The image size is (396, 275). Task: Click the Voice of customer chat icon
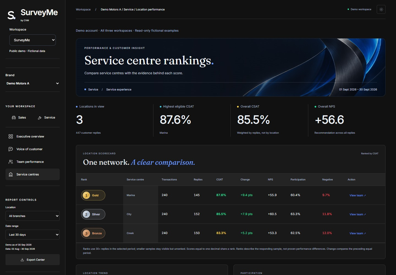[11, 149]
